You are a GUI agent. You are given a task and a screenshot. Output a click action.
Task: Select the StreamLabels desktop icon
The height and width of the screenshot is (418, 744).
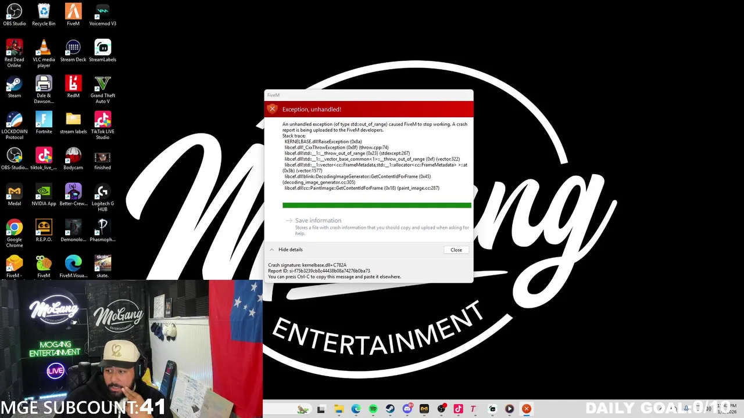102,51
